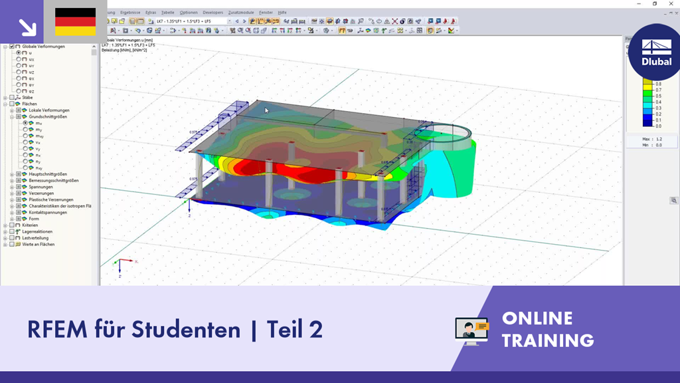Image resolution: width=680 pixels, height=383 pixels.
Task: Click the highlighted orange results icon in second toolbar
Action: click(x=342, y=31)
